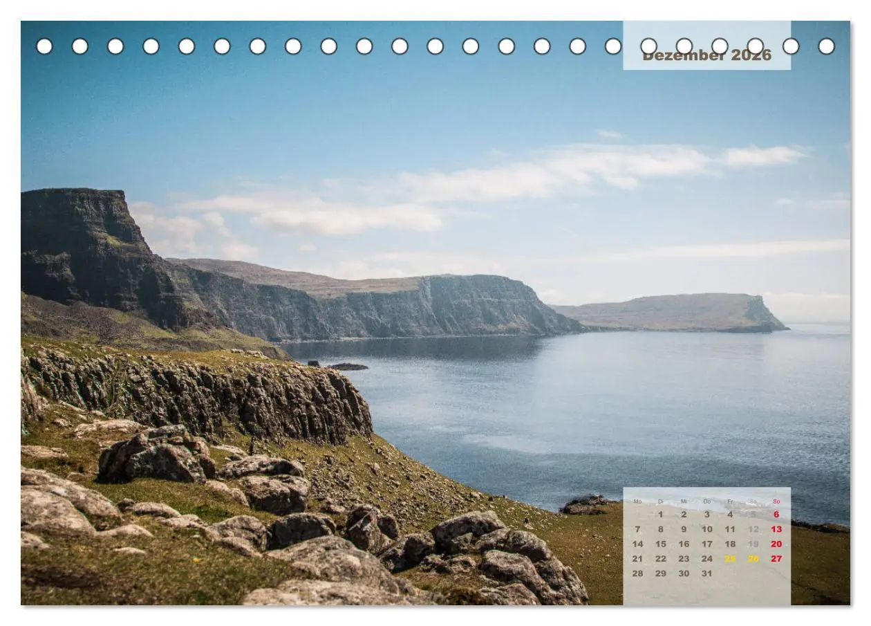This screenshot has height=626, width=871.
Task: Click date 1 in the calendar
Action: coord(661,515)
